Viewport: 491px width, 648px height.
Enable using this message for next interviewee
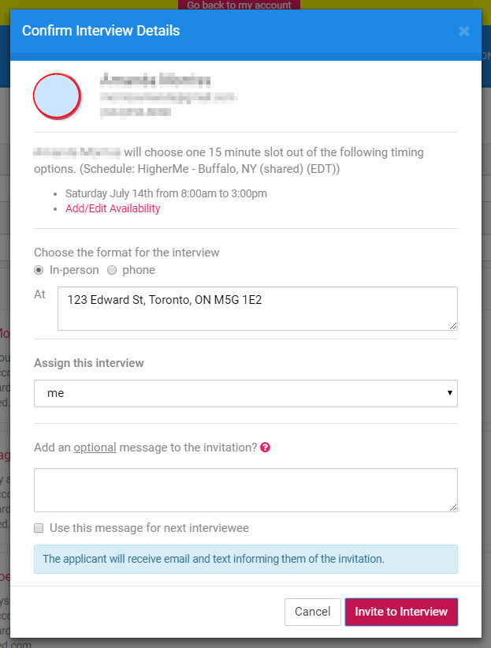[x=39, y=528]
